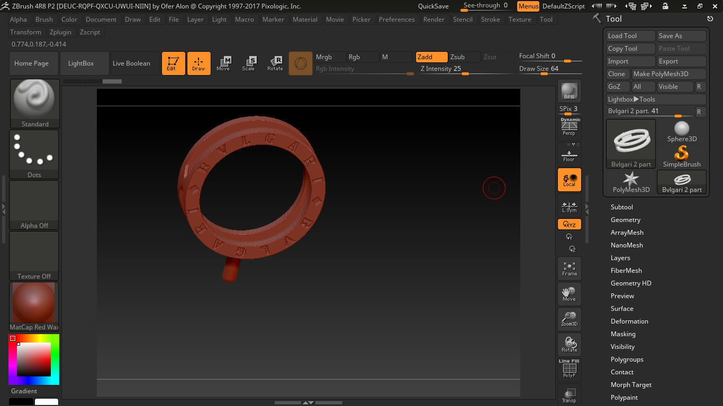
Task: Expand the Polygroups section
Action: pyautogui.click(x=627, y=359)
